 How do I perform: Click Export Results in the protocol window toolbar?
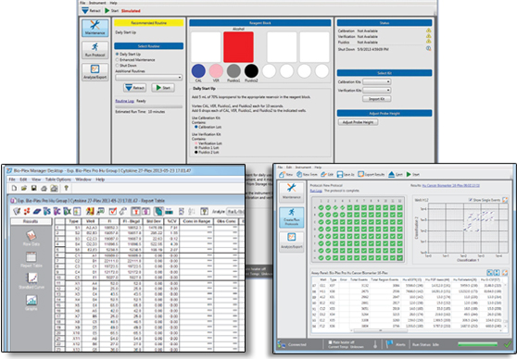pyautogui.click(x=372, y=174)
